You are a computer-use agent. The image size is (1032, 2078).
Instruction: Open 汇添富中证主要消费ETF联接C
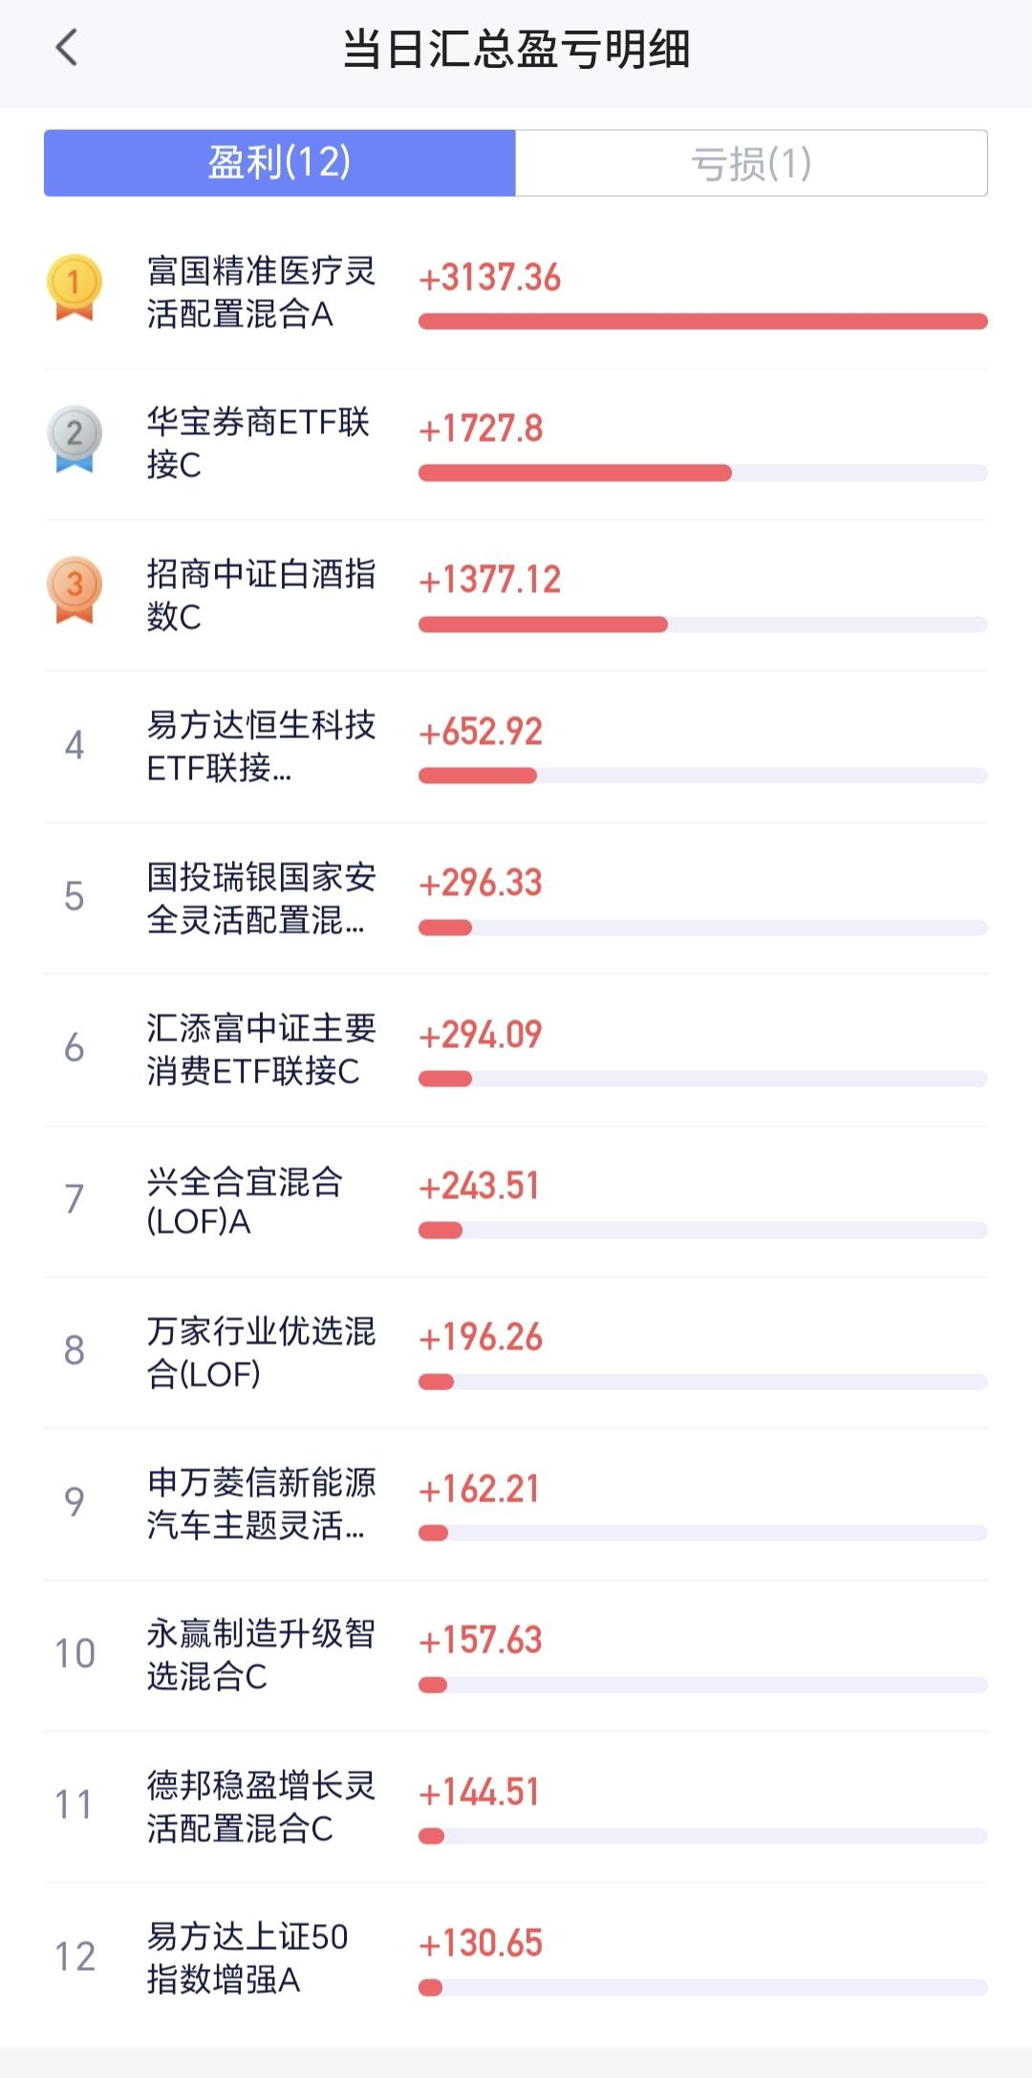(x=516, y=1050)
